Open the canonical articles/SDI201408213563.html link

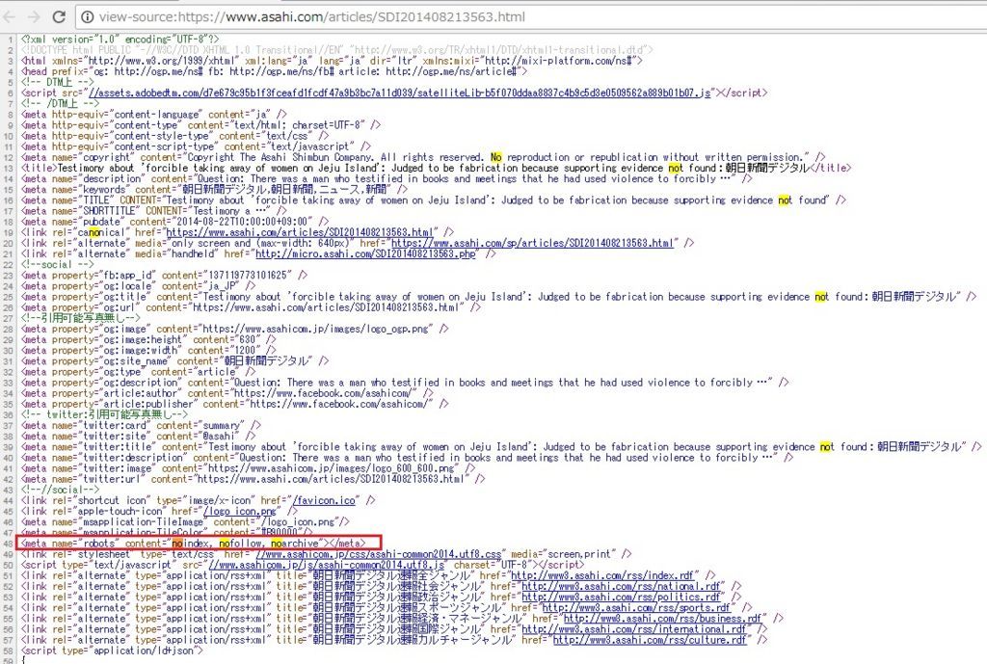pos(301,232)
